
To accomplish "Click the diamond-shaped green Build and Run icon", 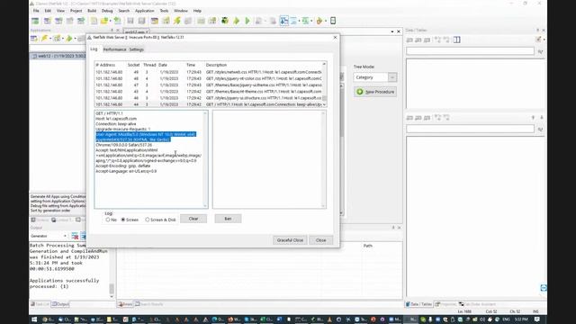I will (237, 21).
